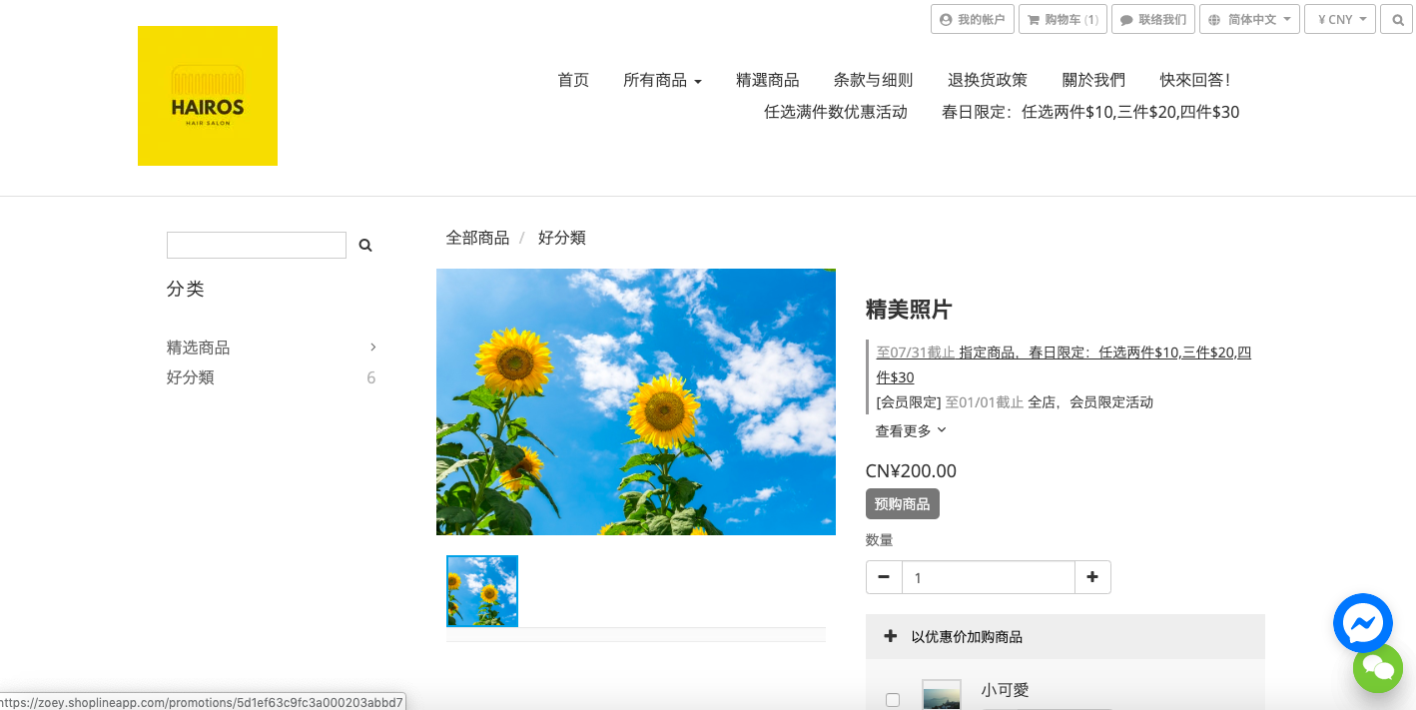Open 快來回答! menu item

(x=1194, y=80)
